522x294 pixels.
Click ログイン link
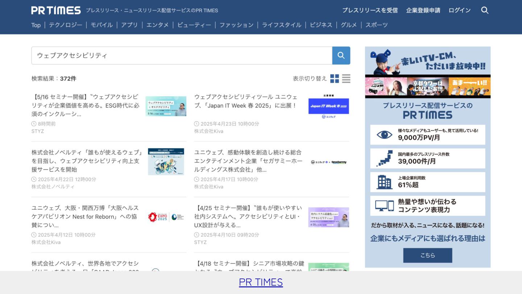tap(460, 10)
